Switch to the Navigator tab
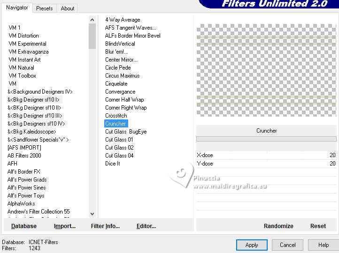Image resolution: width=339 pixels, height=253 pixels. point(17,8)
